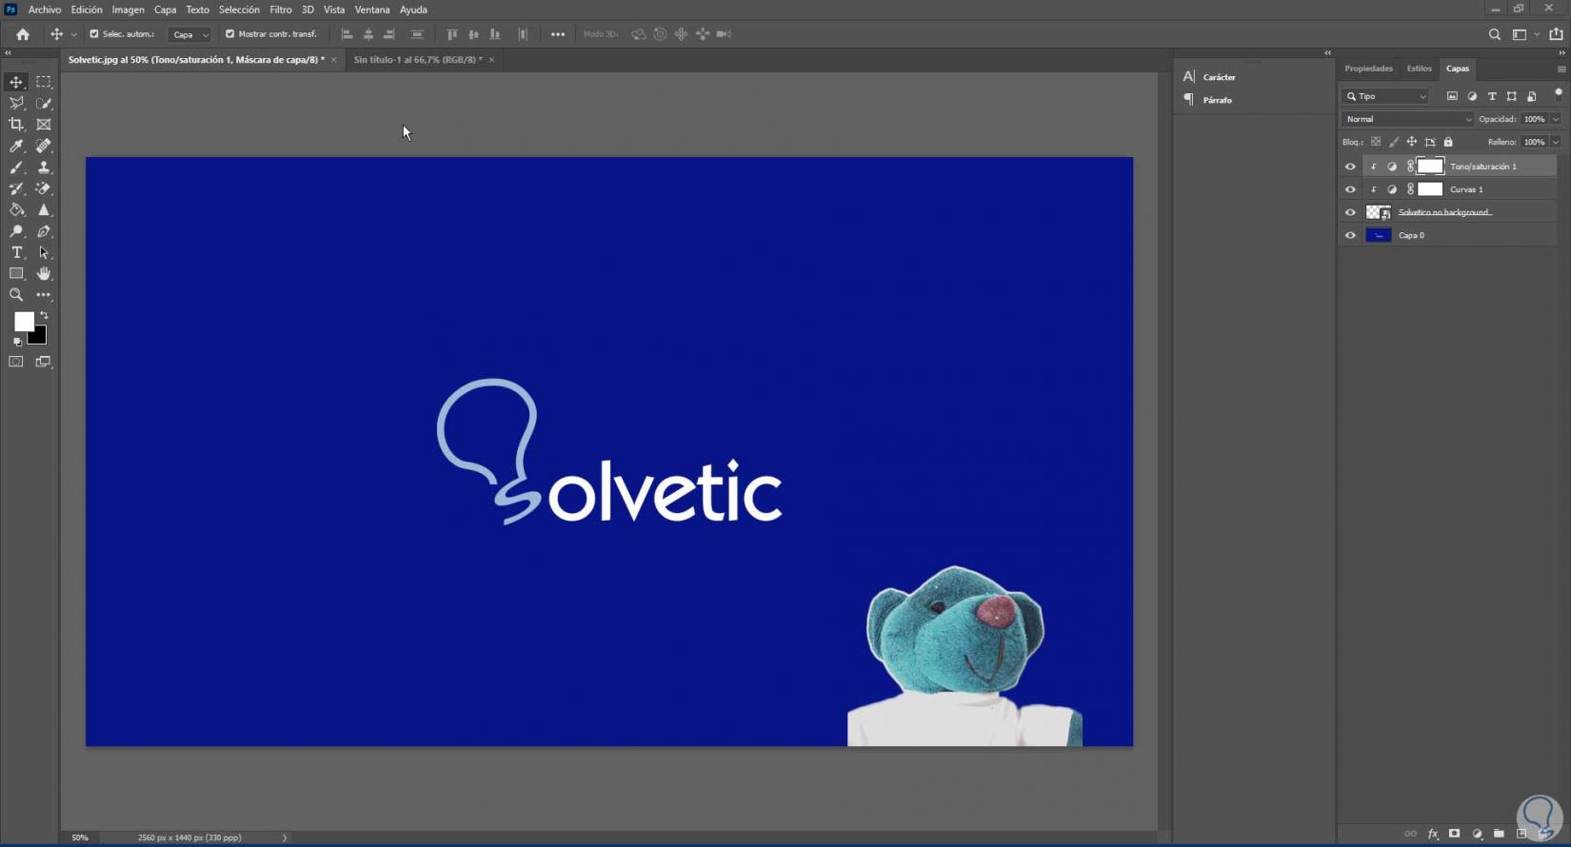Viewport: 1571px width, 847px height.
Task: Add a layer style with fx button
Action: tap(1433, 834)
